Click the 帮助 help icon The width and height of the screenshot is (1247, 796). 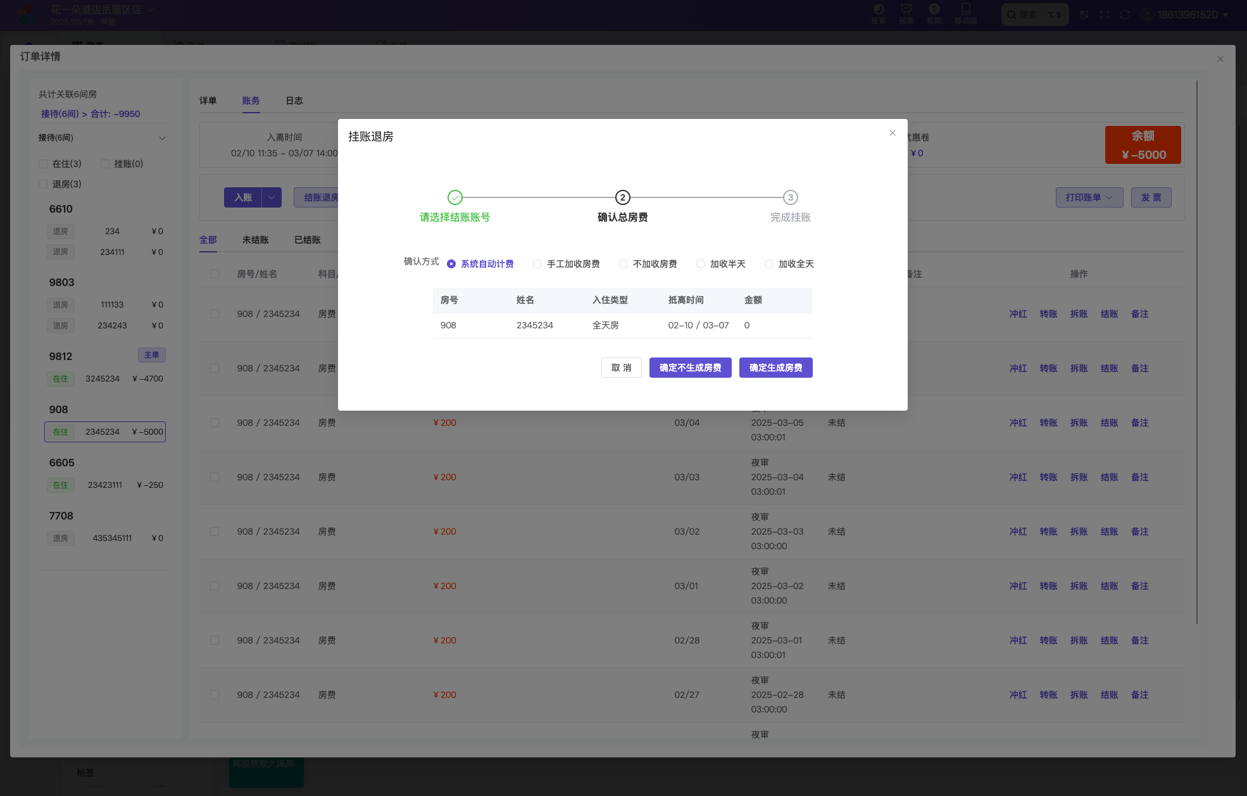click(x=934, y=10)
